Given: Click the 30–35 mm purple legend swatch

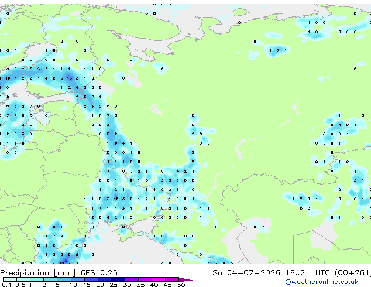Looking at the screenshot, I should [132, 279].
